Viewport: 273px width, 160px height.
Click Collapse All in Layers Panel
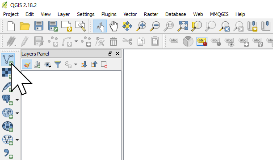(94, 64)
